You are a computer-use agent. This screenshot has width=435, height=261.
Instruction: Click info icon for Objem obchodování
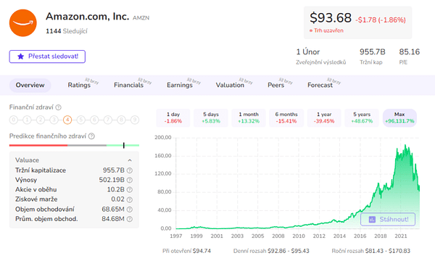(130, 210)
